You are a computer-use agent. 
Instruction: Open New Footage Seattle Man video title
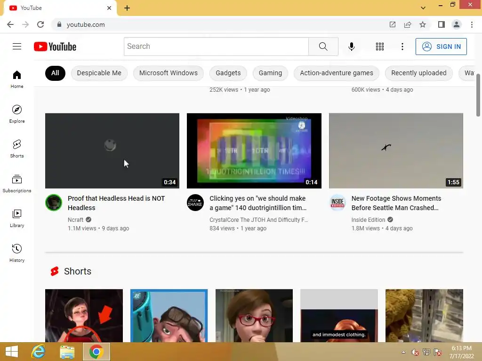(x=396, y=203)
